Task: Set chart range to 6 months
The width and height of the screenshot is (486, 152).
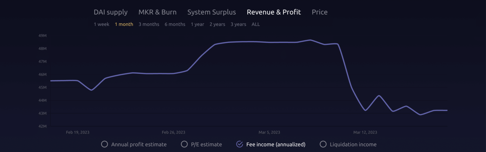Action: click(175, 24)
